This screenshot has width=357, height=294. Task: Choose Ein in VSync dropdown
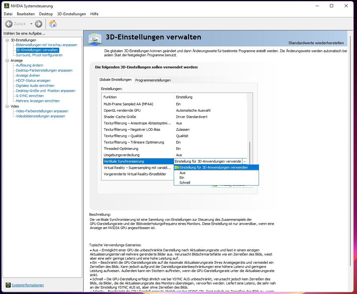click(x=216, y=178)
